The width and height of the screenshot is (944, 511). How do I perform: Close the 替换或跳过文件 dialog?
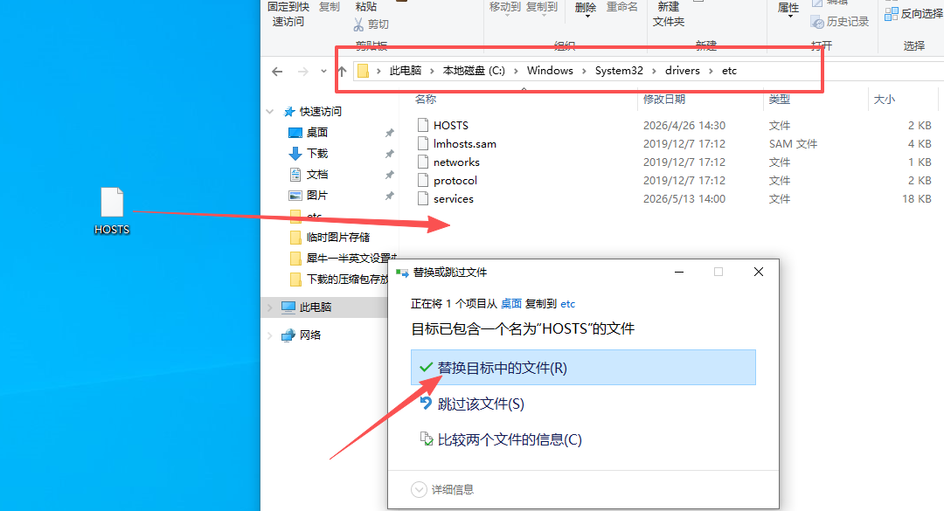pyautogui.click(x=759, y=272)
